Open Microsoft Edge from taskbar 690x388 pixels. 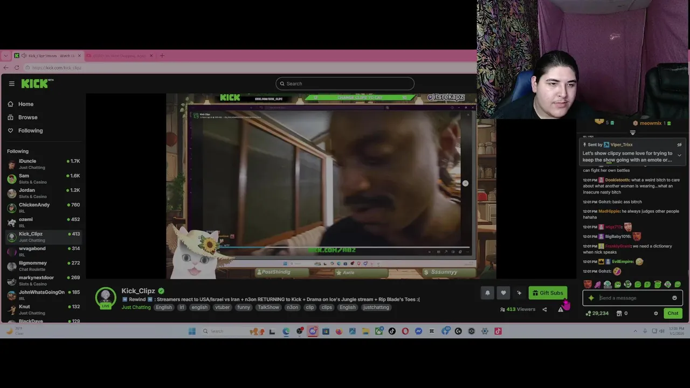point(286,331)
